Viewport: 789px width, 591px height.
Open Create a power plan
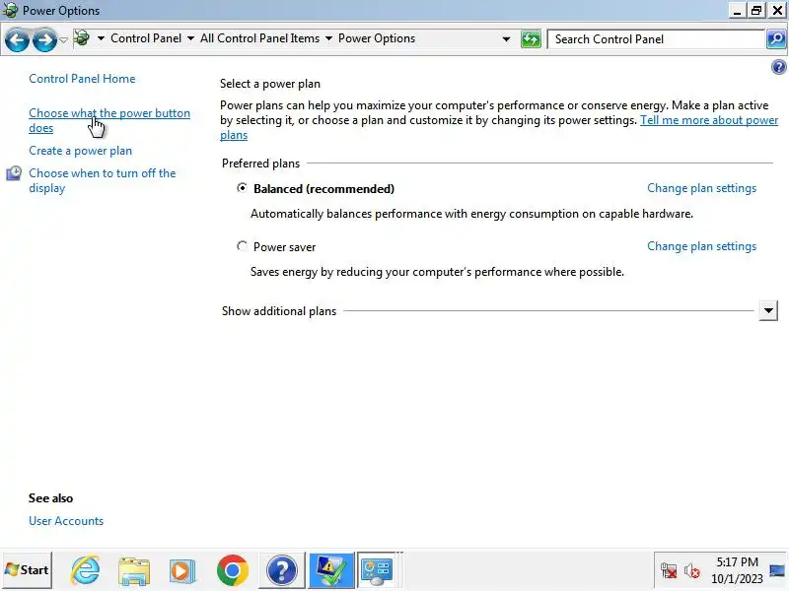(x=81, y=151)
